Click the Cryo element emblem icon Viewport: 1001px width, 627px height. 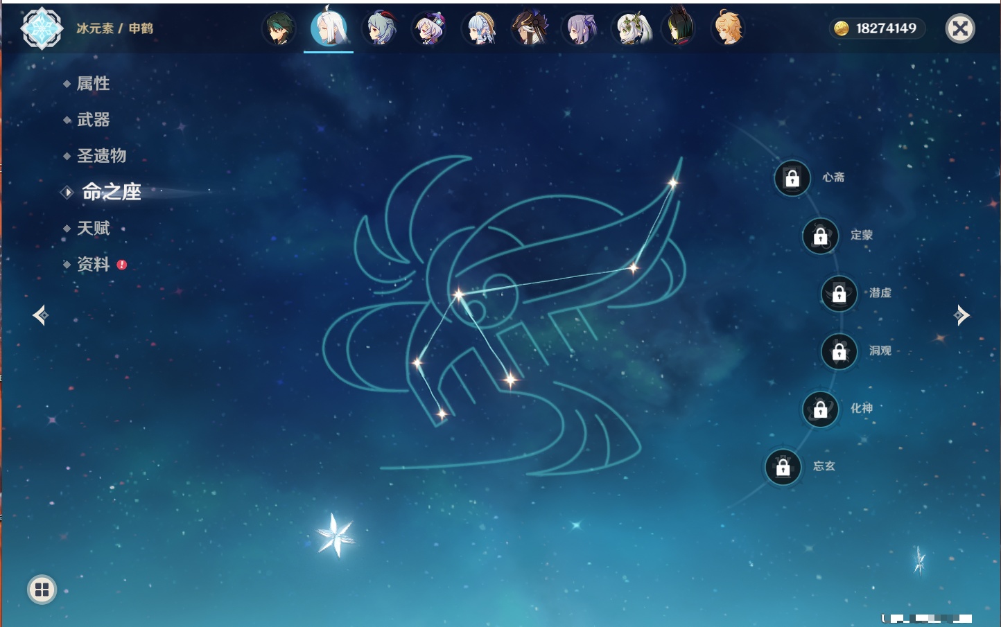[42, 28]
